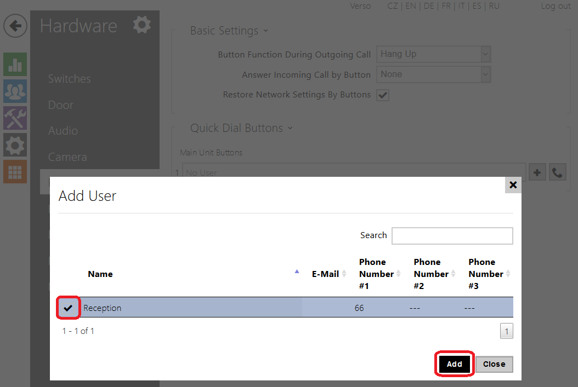
Task: Open the Switches menu item
Action: click(x=70, y=79)
